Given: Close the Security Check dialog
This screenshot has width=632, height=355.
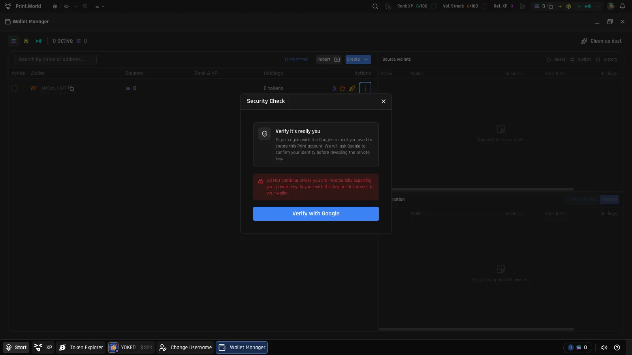Looking at the screenshot, I should [x=383, y=101].
